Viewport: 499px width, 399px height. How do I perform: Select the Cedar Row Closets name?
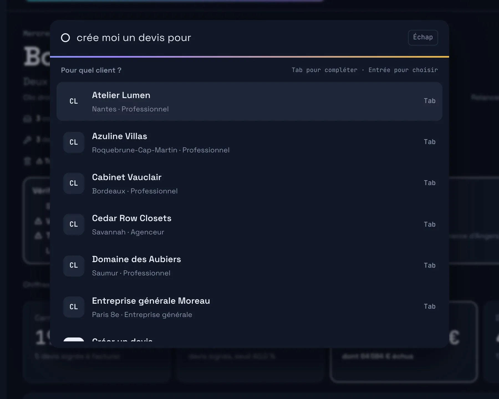click(132, 218)
